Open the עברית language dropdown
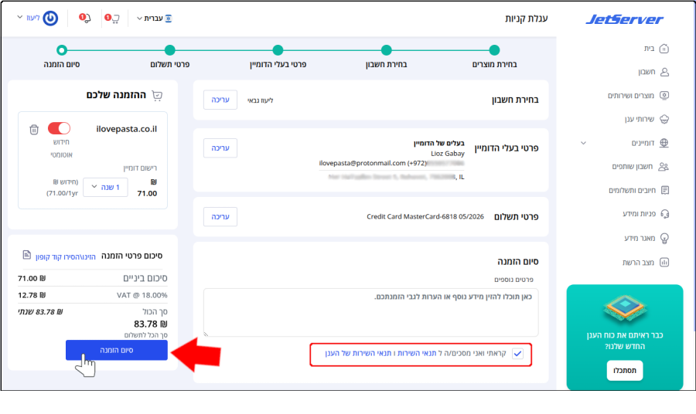This screenshot has height=414, width=696. tap(154, 19)
